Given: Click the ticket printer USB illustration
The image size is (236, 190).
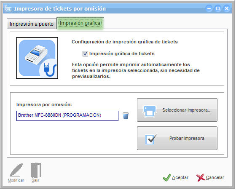Looking at the screenshot, I should [37, 58].
